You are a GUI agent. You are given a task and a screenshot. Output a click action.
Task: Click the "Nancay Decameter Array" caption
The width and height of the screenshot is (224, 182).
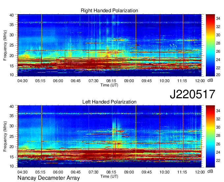pyautogui.click(x=48, y=178)
